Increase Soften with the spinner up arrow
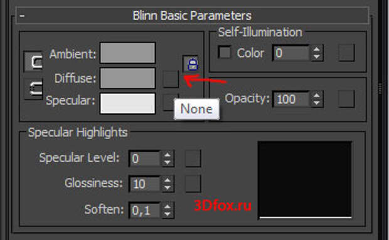Image resolution: width=389 pixels, height=240 pixels. [168, 207]
